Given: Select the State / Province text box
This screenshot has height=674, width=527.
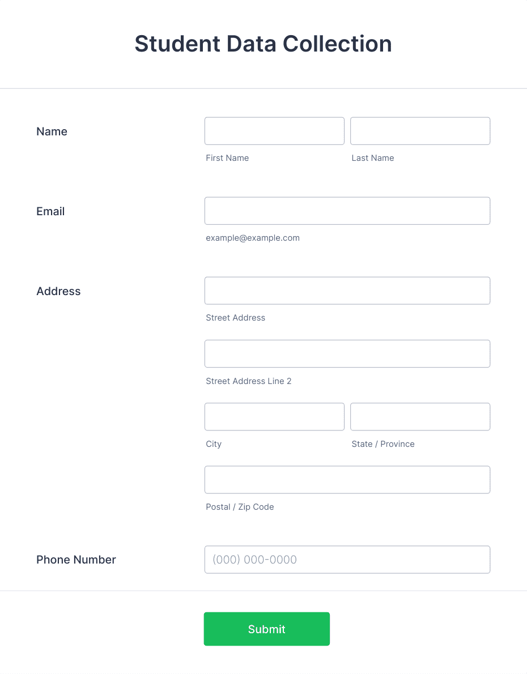Looking at the screenshot, I should click(x=420, y=416).
